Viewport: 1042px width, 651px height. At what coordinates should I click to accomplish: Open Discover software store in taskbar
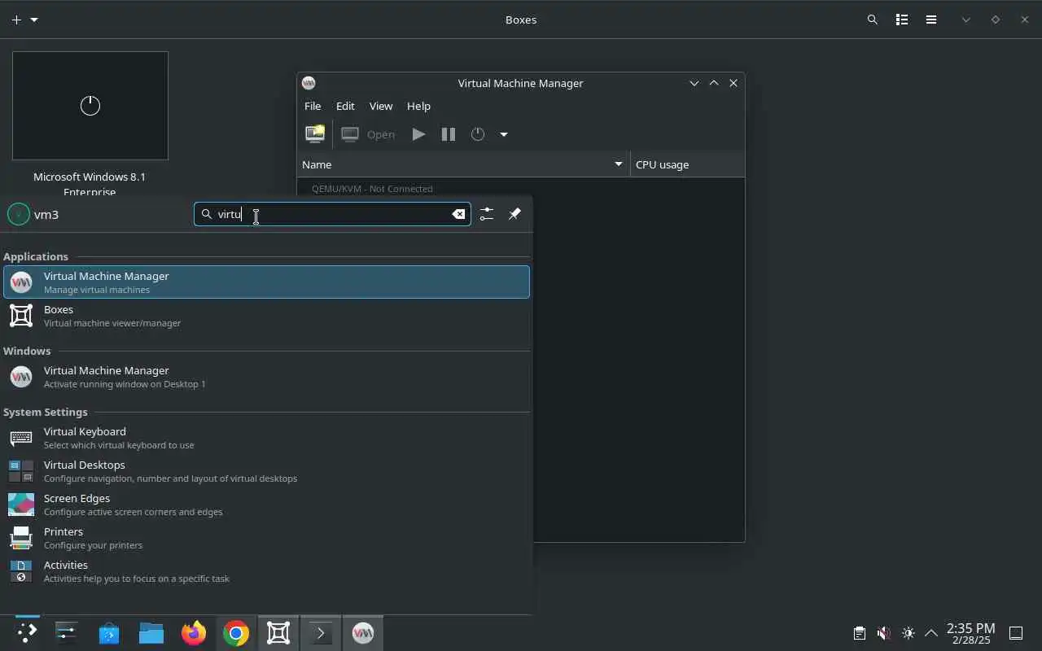click(x=109, y=633)
